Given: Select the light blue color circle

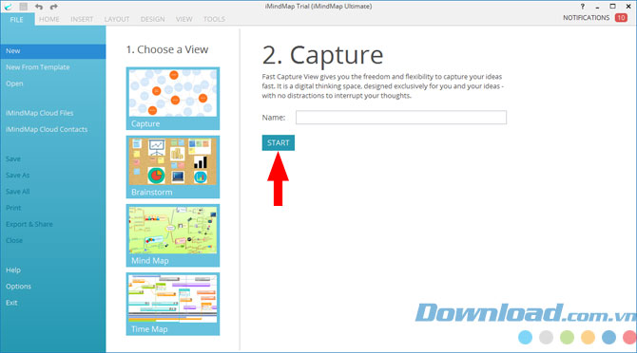Looking at the screenshot, I should [x=525, y=337].
